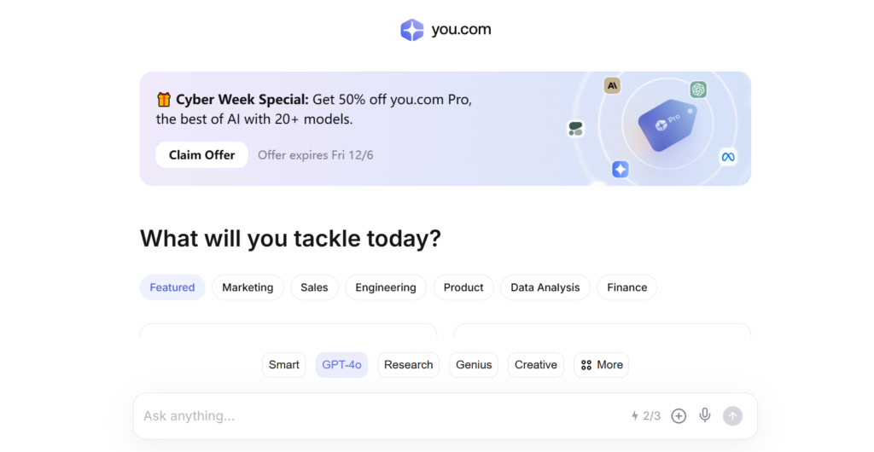Viewport: 874px width, 452px height.
Task: Click the lightning bolt query counter
Action: [x=645, y=416]
